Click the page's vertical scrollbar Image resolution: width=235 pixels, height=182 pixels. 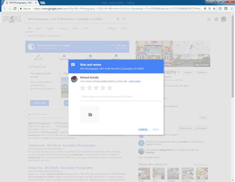[233, 61]
